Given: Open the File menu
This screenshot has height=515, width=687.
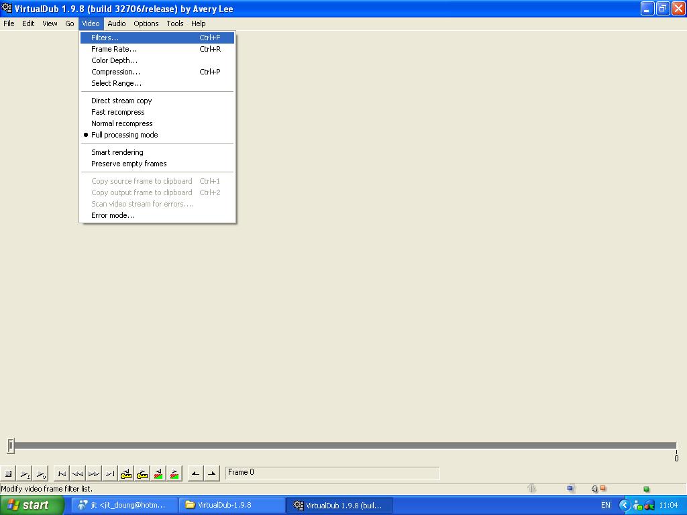Looking at the screenshot, I should point(9,23).
